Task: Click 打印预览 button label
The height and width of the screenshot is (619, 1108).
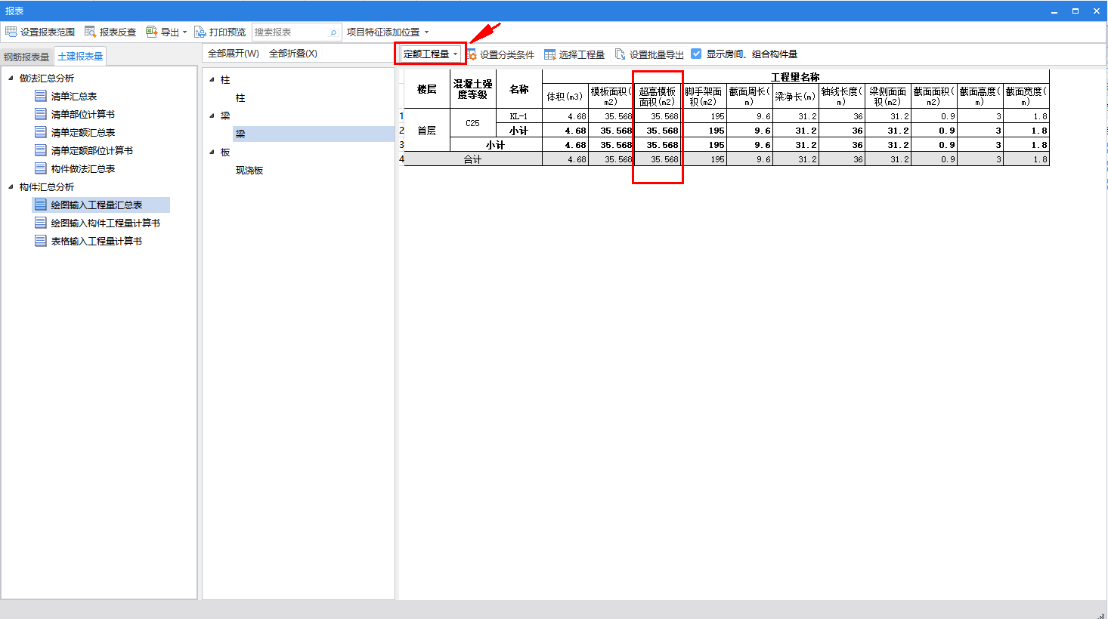Action: point(227,32)
